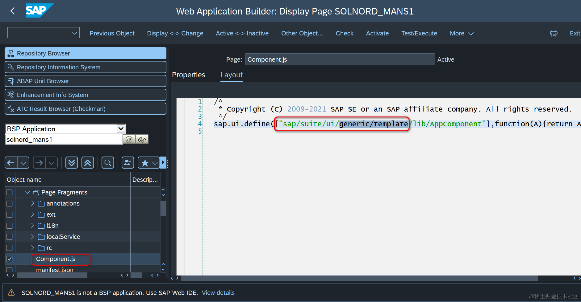Click the favorites star icon
Image resolution: width=581 pixels, height=302 pixels.
145,163
